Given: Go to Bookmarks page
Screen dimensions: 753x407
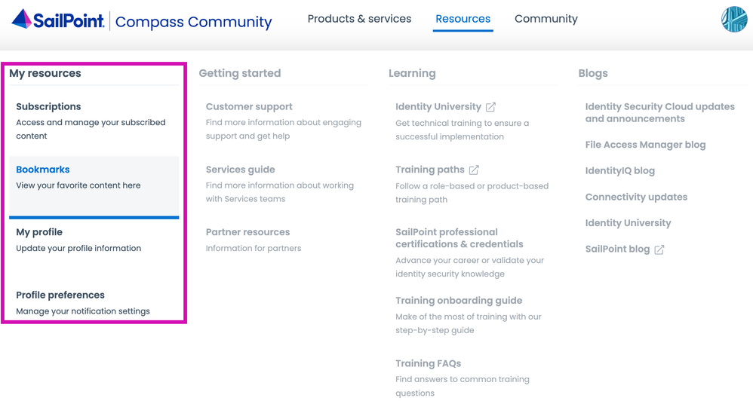Looking at the screenshot, I should 43,170.
